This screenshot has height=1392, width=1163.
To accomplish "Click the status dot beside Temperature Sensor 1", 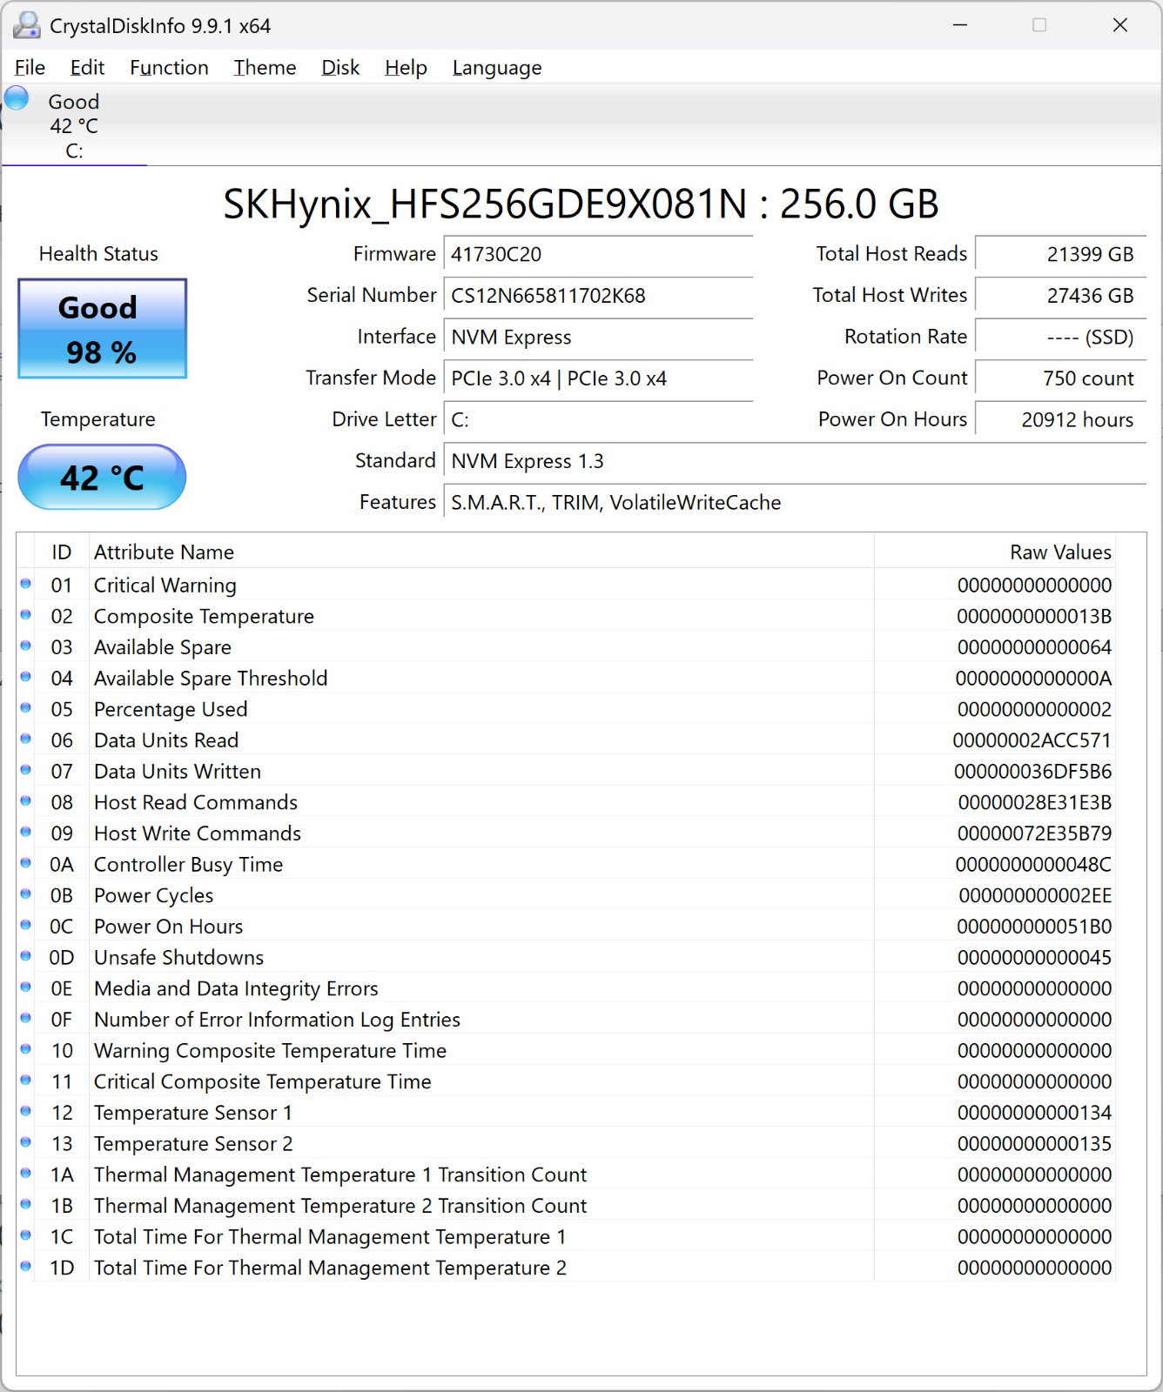I will pos(26,1111).
